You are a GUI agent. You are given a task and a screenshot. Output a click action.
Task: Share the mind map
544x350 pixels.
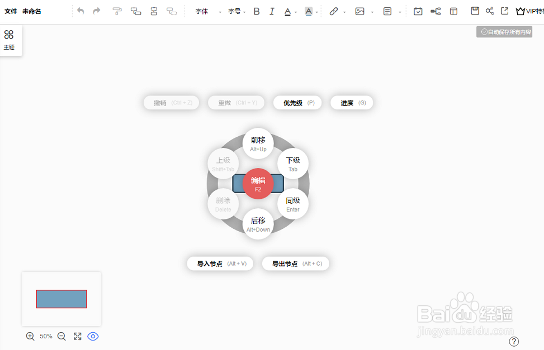click(x=490, y=11)
